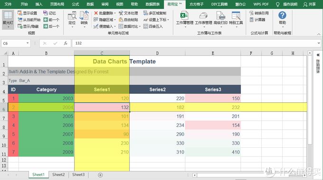Image resolution: width=323 pixels, height=180 pixels.
Task: Click the 后一个 right arrow icon
Action: (x=46, y=27)
